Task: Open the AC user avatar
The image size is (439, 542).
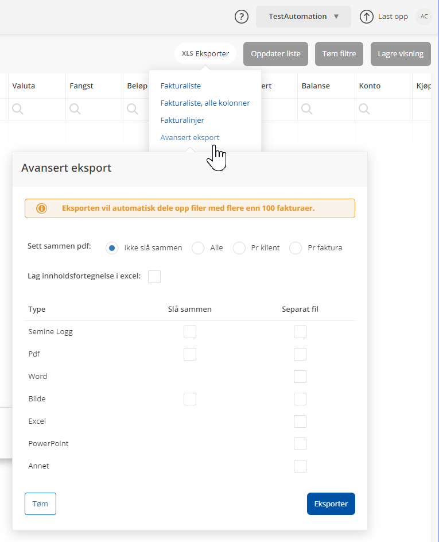Action: pyautogui.click(x=424, y=17)
